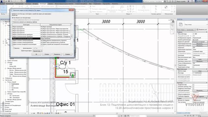
Task: Click the project browser horizontal scrollbar
Action: pyautogui.click(x=13, y=113)
